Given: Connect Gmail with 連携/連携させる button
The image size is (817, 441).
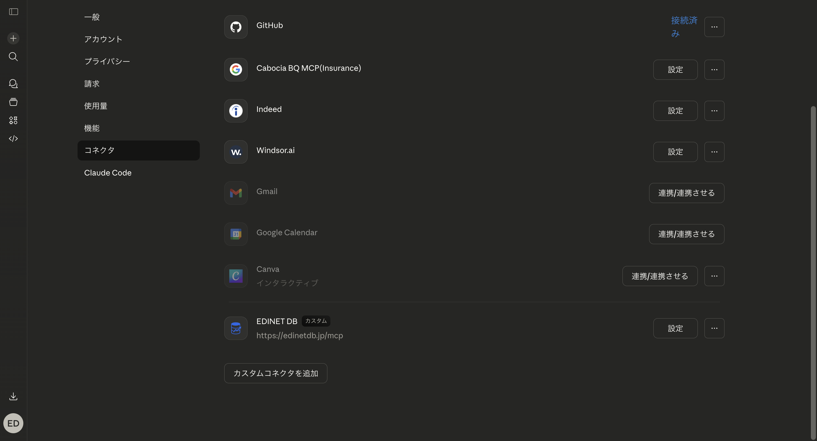Looking at the screenshot, I should pyautogui.click(x=686, y=193).
